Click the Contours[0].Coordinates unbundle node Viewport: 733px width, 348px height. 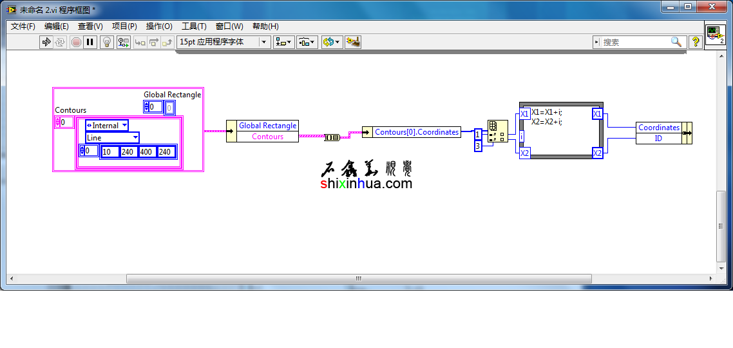416,132
